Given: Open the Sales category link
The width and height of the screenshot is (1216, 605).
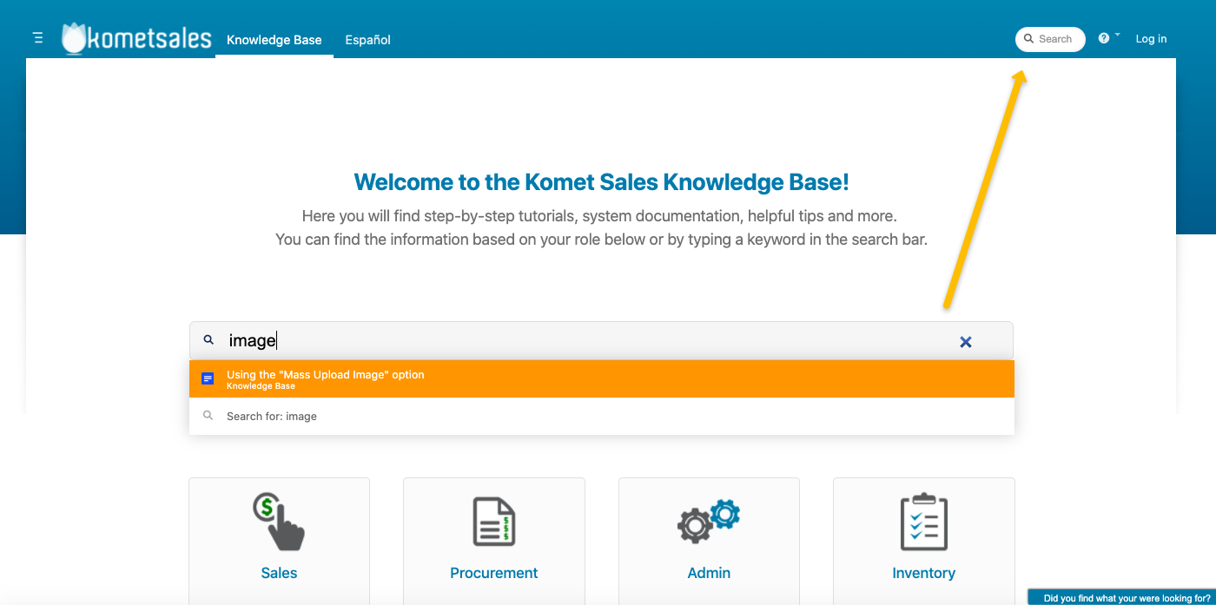Looking at the screenshot, I should tap(279, 573).
